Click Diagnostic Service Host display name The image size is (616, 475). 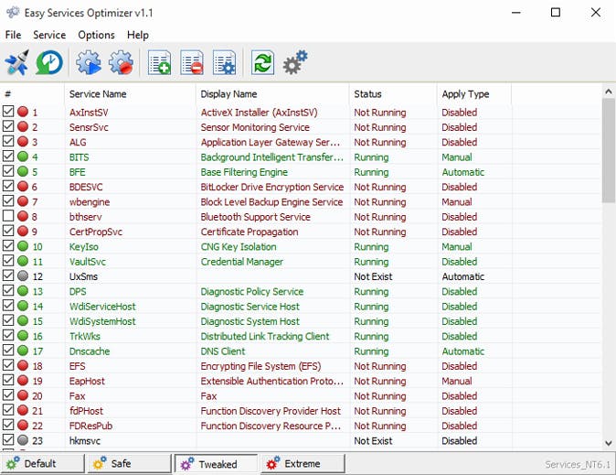pyautogui.click(x=250, y=307)
